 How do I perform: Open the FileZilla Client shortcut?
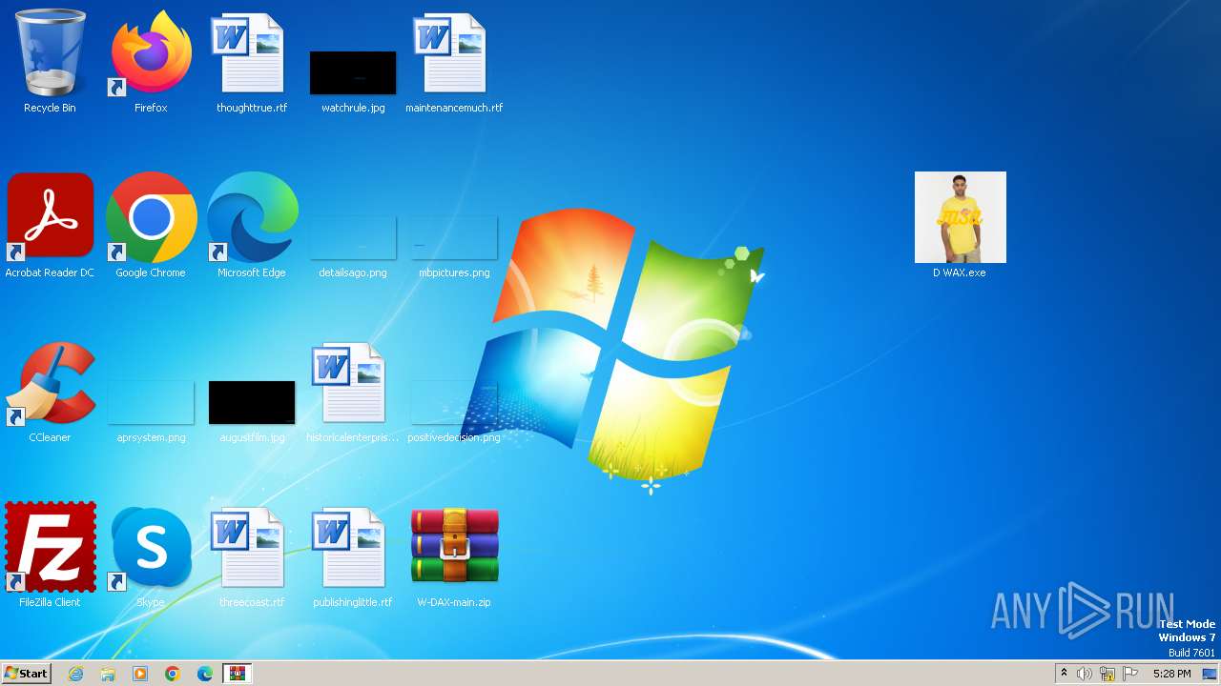50,556
